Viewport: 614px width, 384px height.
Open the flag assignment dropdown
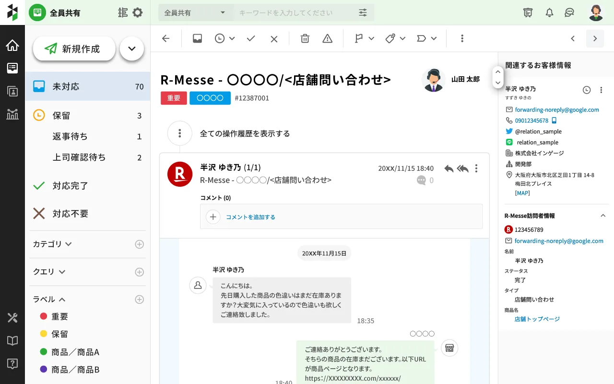(x=365, y=39)
